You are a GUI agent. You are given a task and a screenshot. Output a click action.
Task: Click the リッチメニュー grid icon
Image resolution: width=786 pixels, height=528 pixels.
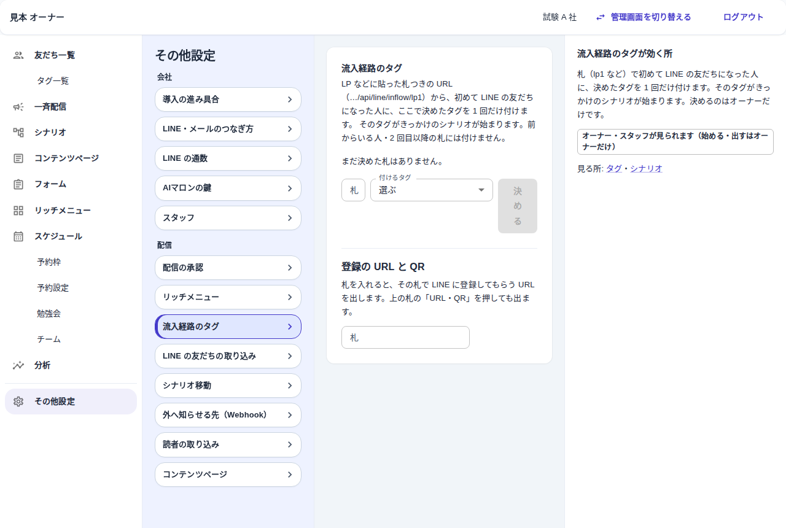tap(18, 211)
